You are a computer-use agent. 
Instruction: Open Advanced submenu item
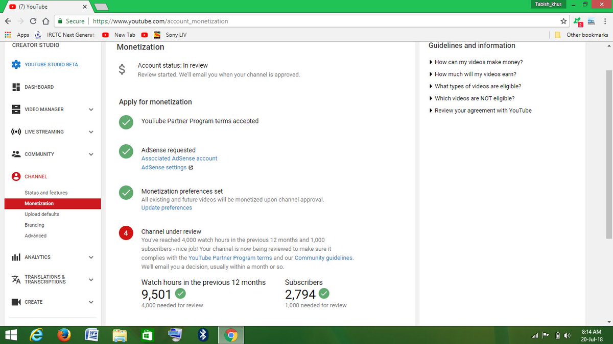click(x=35, y=235)
